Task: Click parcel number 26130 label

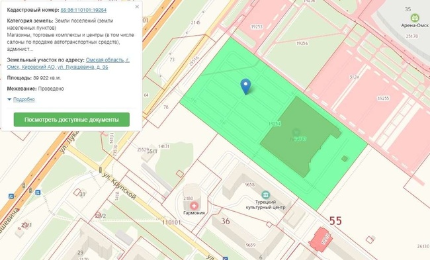Action: (x=423, y=246)
